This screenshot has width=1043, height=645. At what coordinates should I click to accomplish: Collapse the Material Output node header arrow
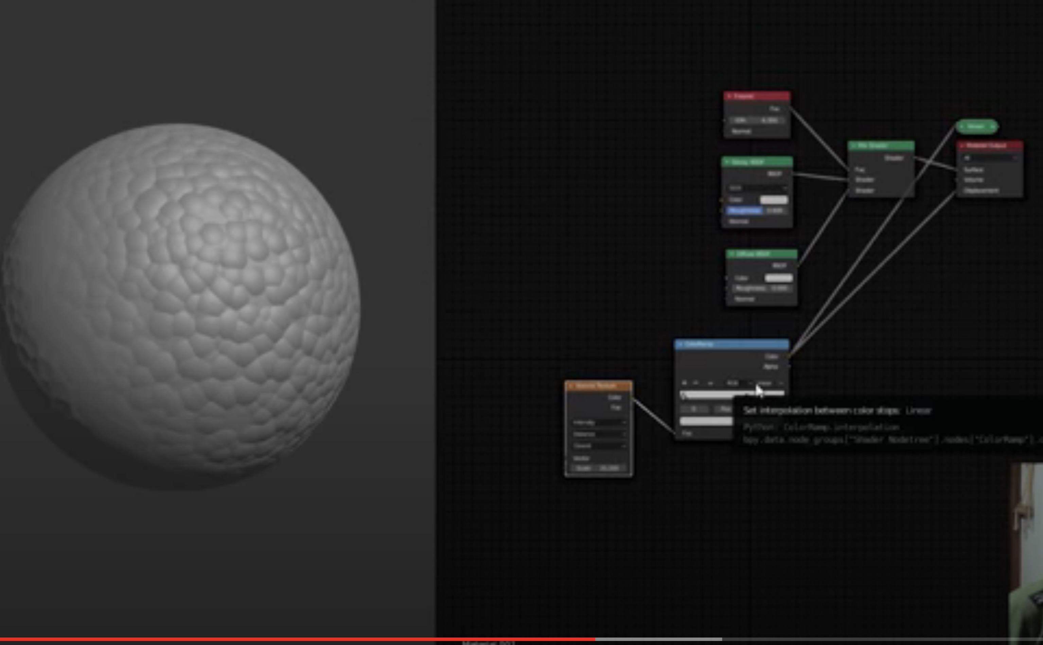(962, 146)
